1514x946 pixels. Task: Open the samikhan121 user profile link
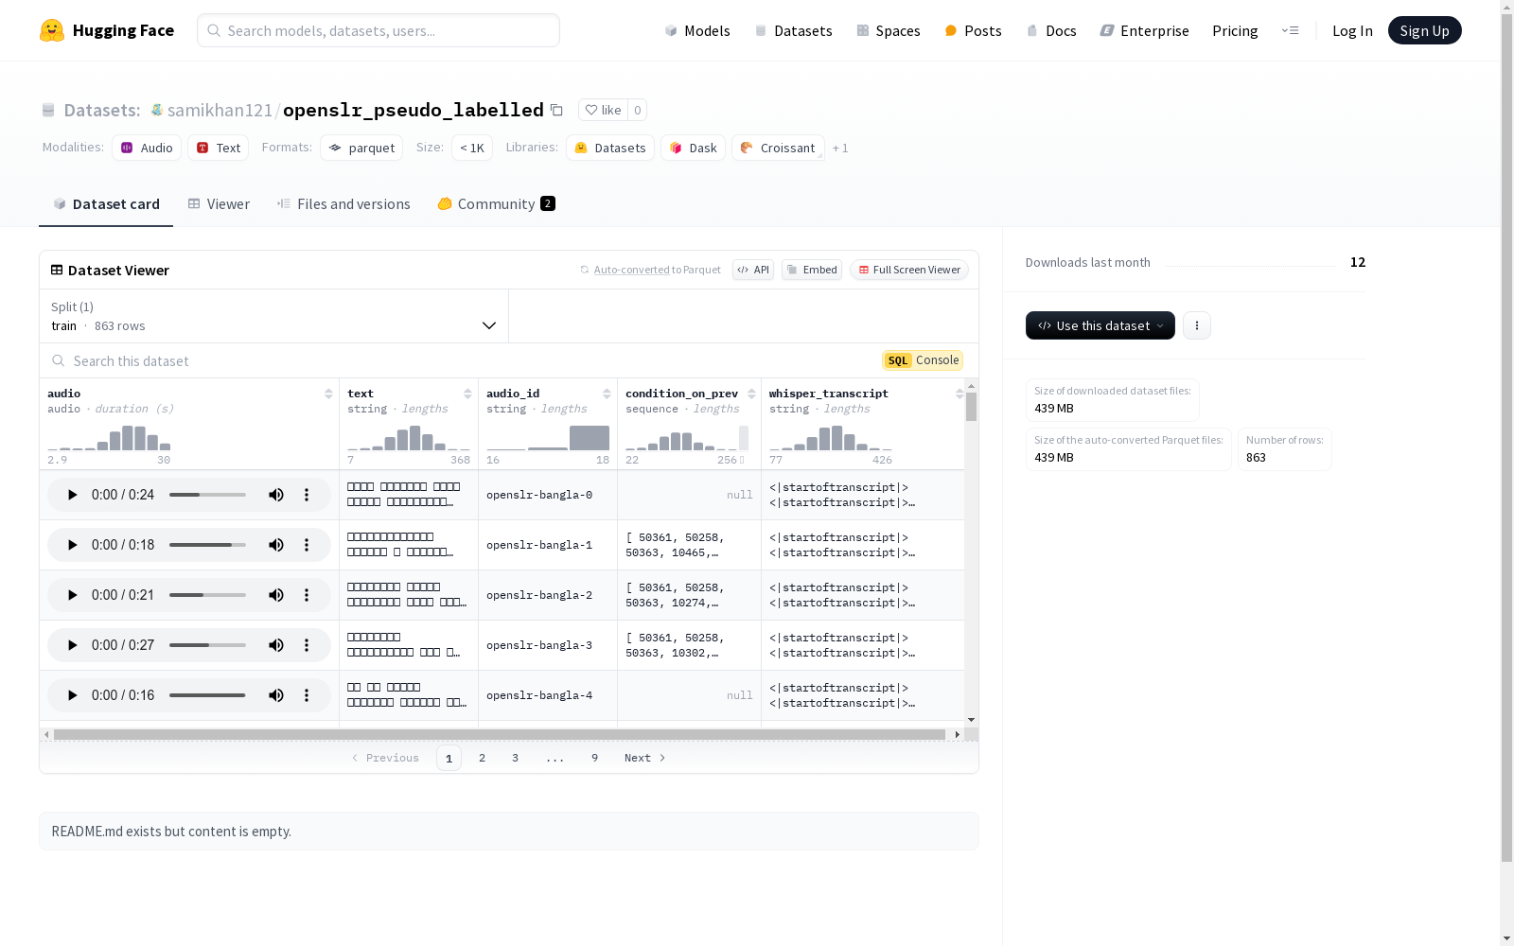tap(220, 110)
